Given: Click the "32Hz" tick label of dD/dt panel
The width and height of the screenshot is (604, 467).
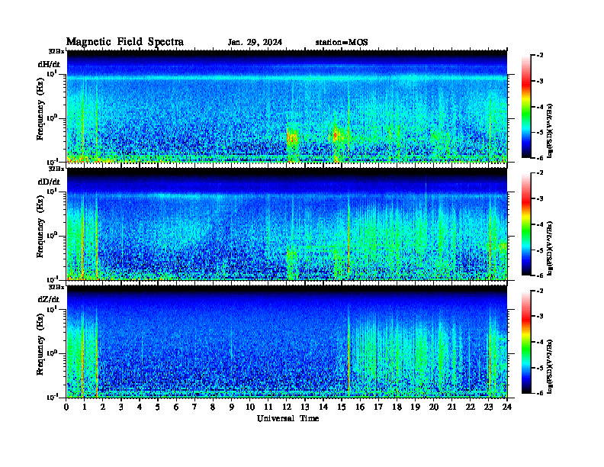Looking at the screenshot, I should [56, 169].
